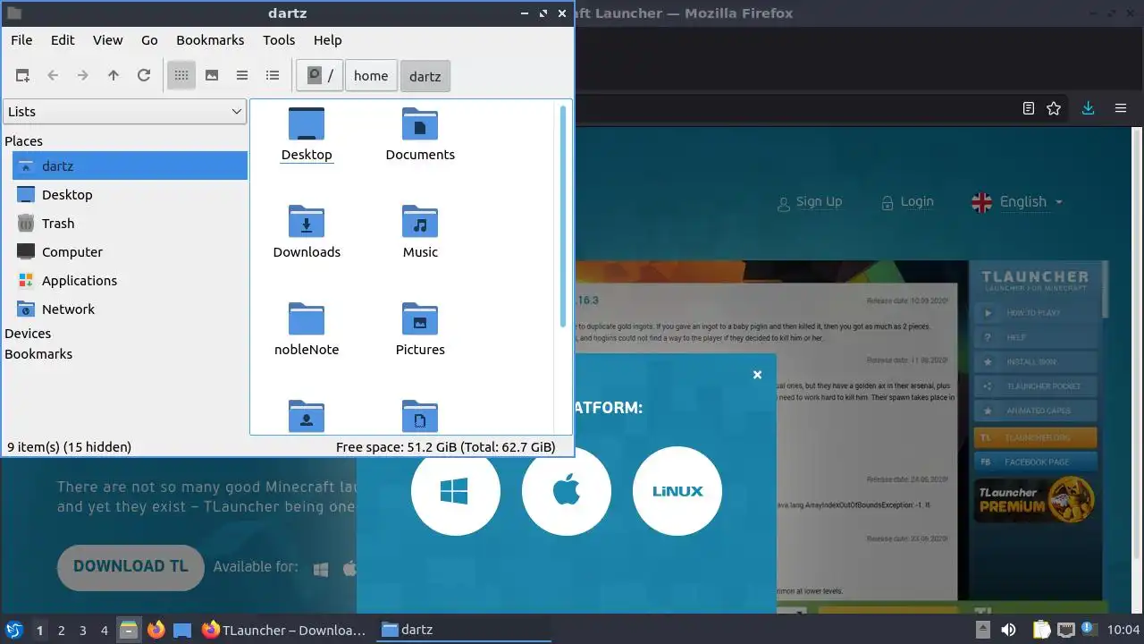The height and width of the screenshot is (644, 1144).
Task: Open the File menu
Action: pyautogui.click(x=21, y=40)
